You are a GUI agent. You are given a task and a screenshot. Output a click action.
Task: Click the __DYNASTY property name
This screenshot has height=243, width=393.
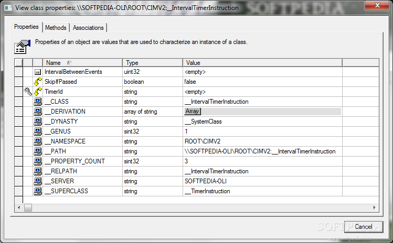tap(61, 121)
